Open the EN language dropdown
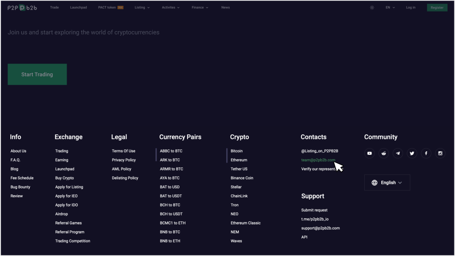 click(x=389, y=8)
